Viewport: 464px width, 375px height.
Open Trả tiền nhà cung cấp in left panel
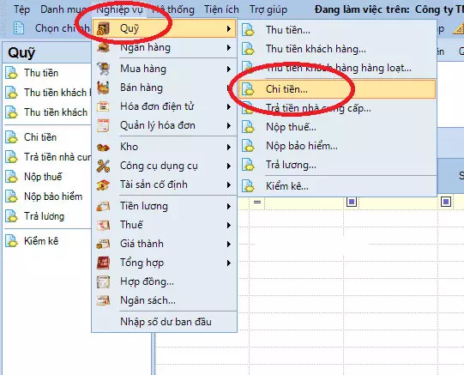(47, 157)
